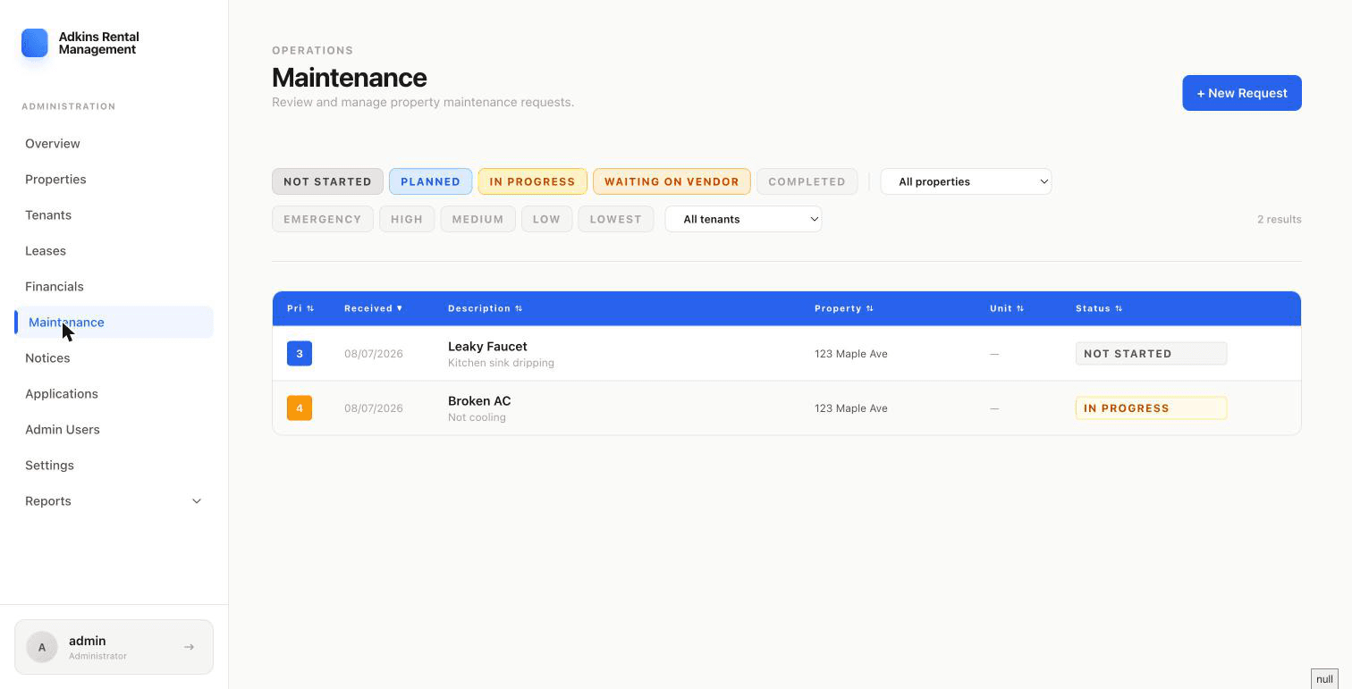Open Settings in the sidebar
This screenshot has height=689, width=1352.
pos(114,466)
